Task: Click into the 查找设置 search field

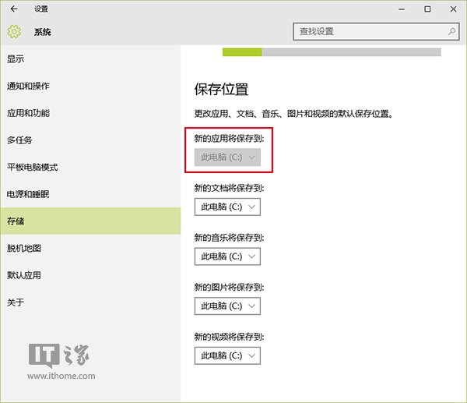Action: [x=376, y=31]
